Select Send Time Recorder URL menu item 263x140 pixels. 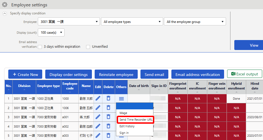135,120
